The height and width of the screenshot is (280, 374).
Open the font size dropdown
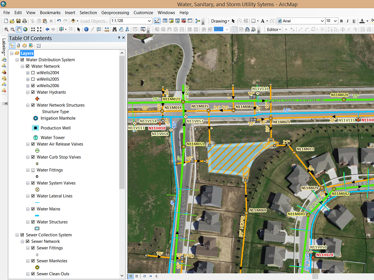(x=335, y=21)
